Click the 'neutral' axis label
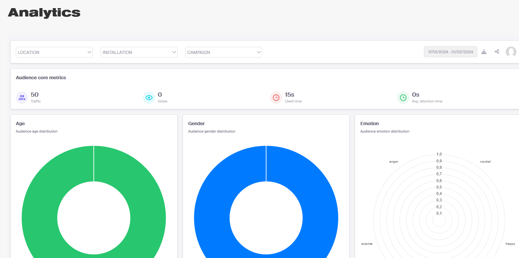Image resolution: width=519 pixels, height=258 pixels. tap(485, 162)
